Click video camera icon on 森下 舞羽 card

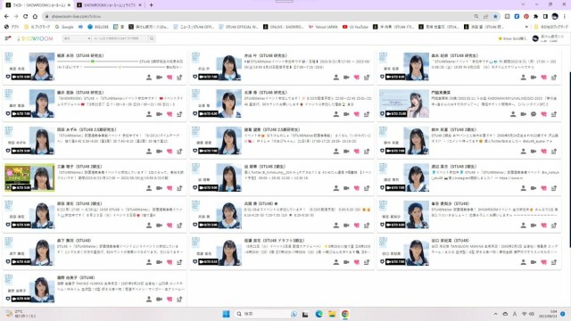(159, 262)
